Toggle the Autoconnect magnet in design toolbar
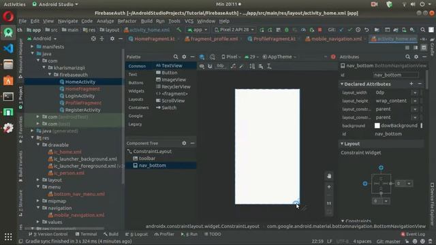Image resolution: width=436 pixels, height=245 pixels. tap(210, 66)
